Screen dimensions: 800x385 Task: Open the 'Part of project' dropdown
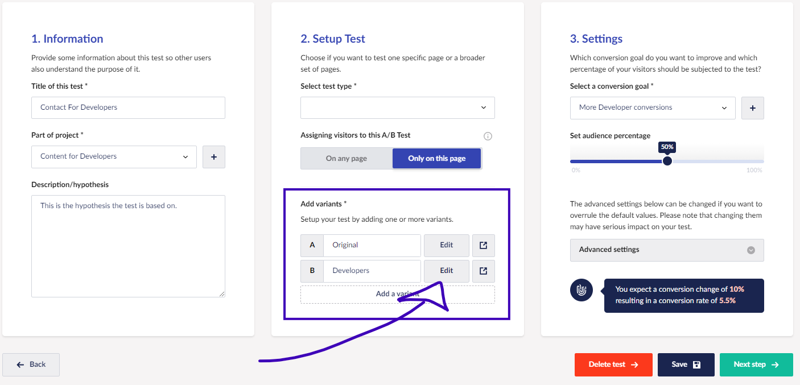tap(114, 157)
